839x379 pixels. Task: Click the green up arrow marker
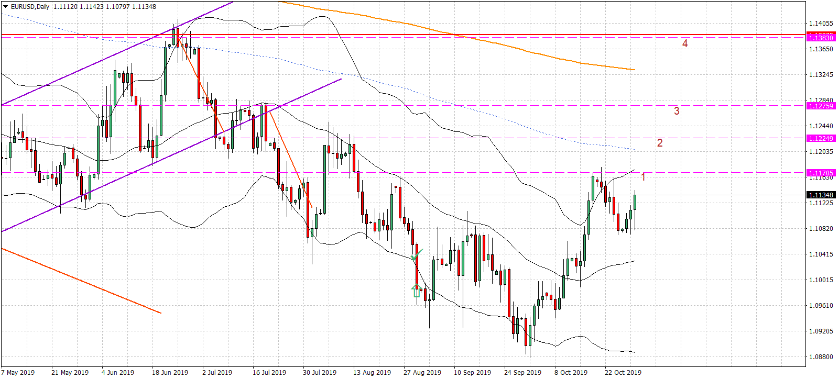pyautogui.click(x=417, y=291)
